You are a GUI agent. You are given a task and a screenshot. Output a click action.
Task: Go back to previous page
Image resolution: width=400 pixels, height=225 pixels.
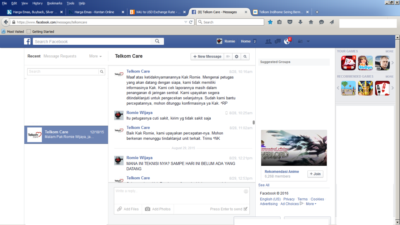(x=6, y=22)
